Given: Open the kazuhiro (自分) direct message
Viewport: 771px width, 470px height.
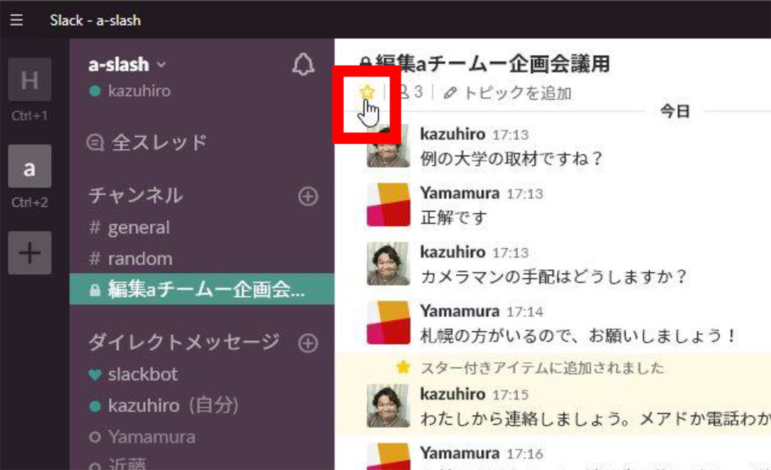Looking at the screenshot, I should pos(164,406).
